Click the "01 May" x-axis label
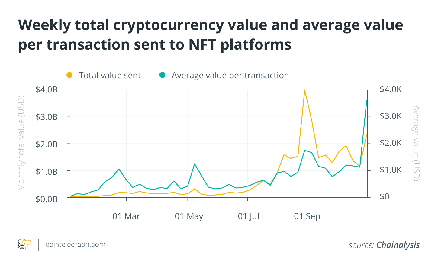 (x=189, y=216)
